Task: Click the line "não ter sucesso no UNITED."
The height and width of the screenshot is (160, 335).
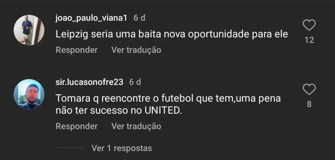Action: (118, 110)
